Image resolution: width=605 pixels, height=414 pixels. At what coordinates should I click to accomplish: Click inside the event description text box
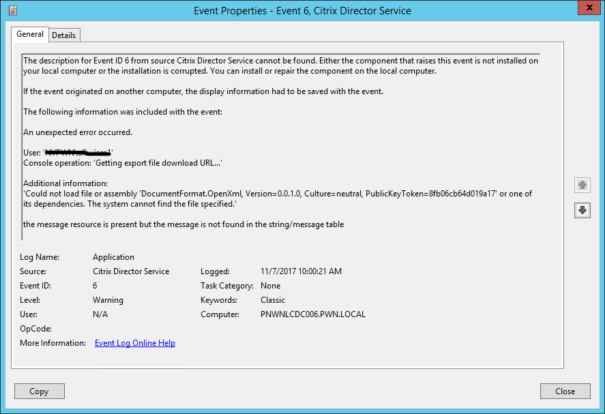pos(280,147)
